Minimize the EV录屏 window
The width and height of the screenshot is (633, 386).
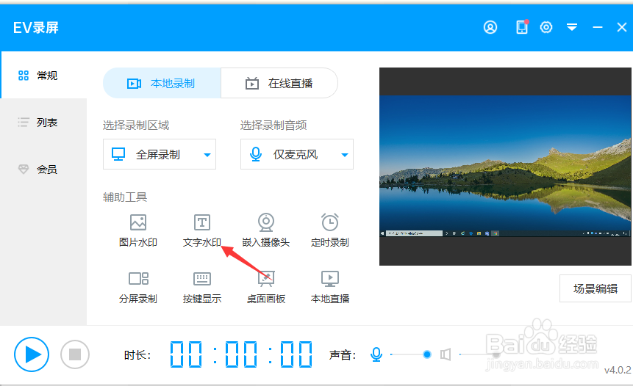click(x=598, y=27)
